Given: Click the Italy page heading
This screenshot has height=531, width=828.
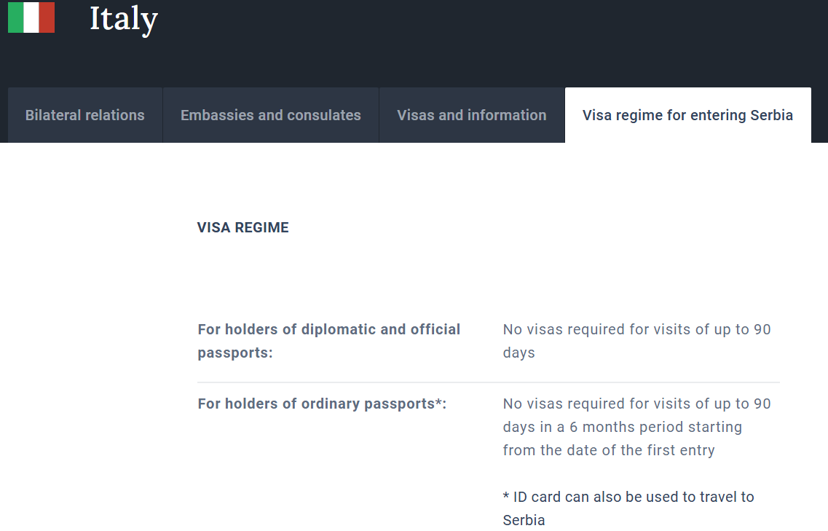Looking at the screenshot, I should pyautogui.click(x=123, y=19).
